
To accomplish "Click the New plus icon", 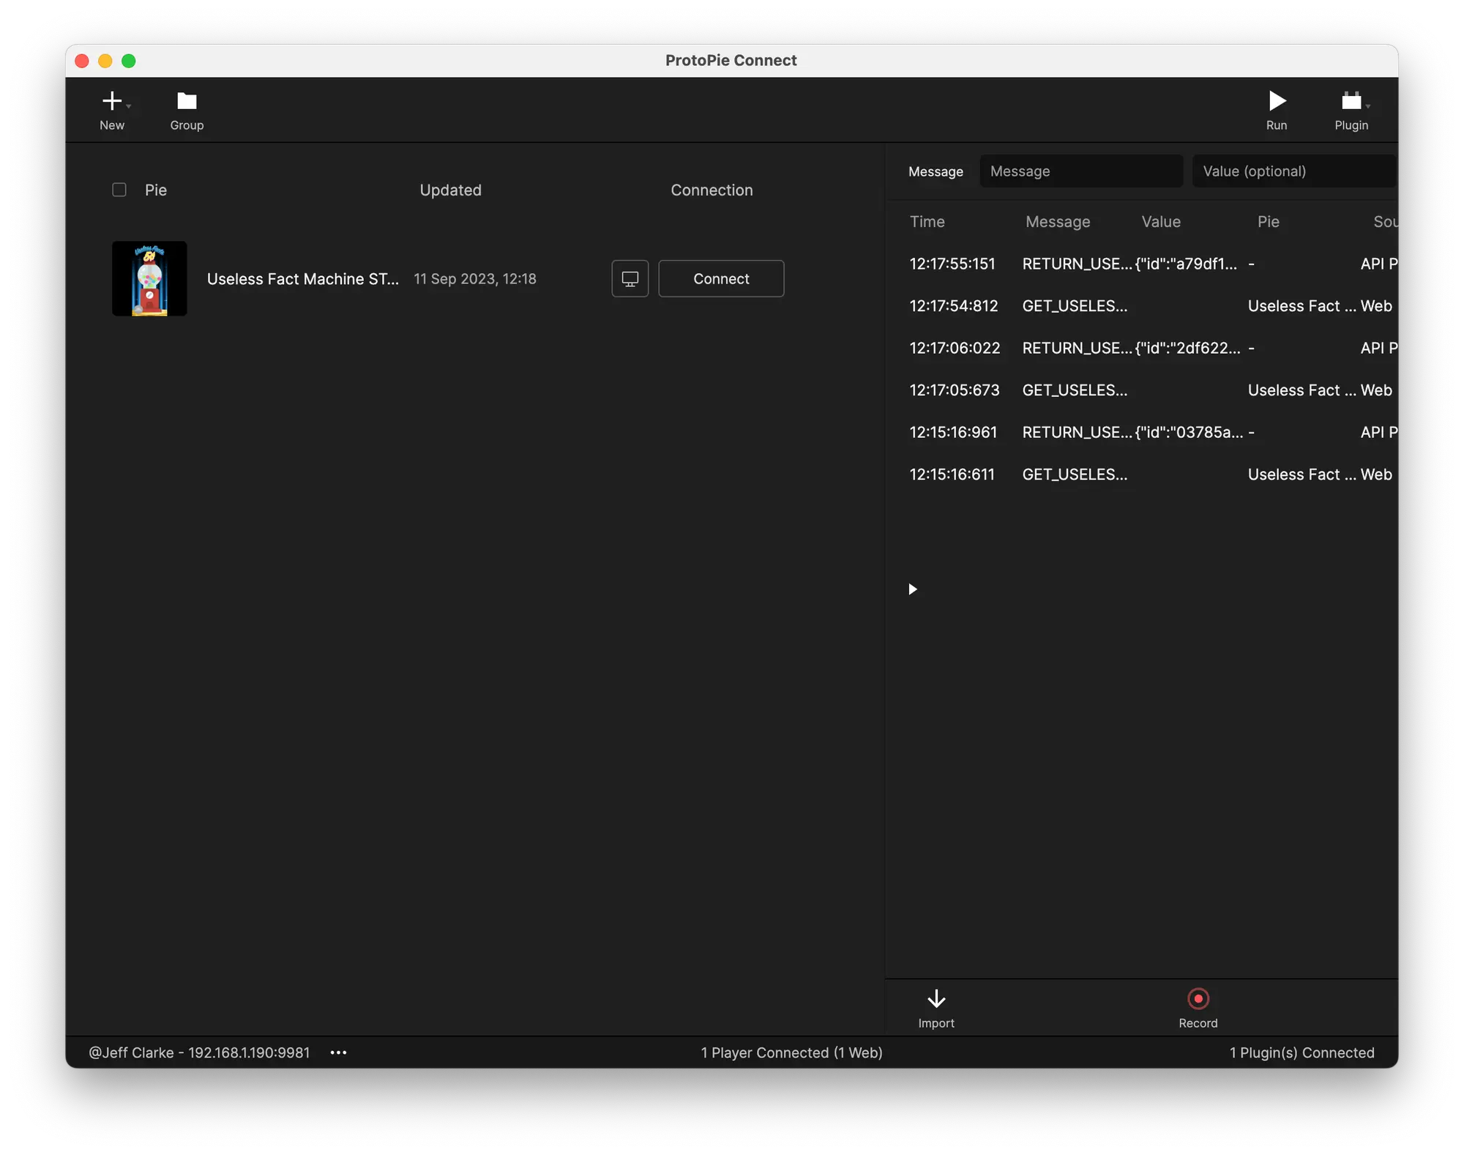I will [x=111, y=101].
